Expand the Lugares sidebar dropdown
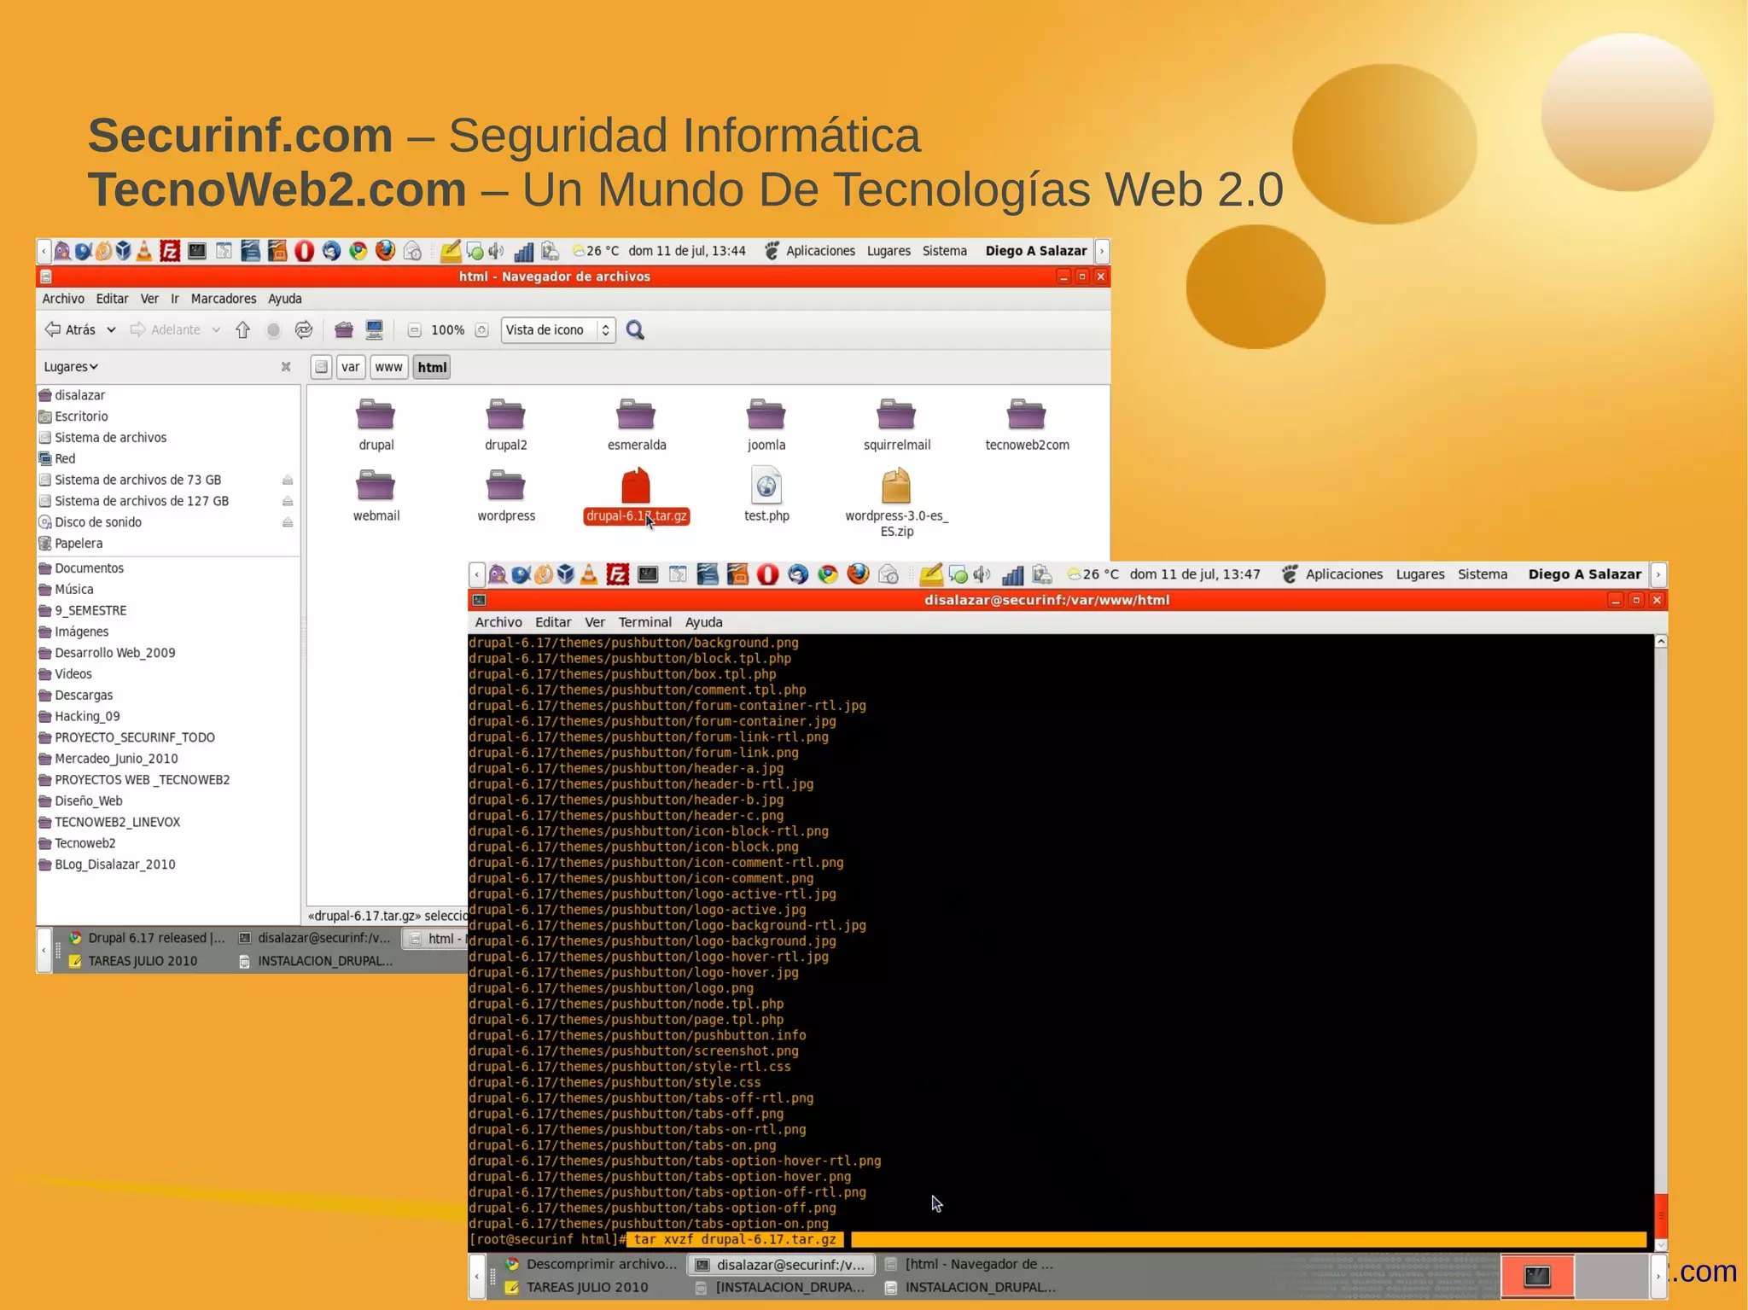Image resolution: width=1748 pixels, height=1310 pixels. coord(71,366)
